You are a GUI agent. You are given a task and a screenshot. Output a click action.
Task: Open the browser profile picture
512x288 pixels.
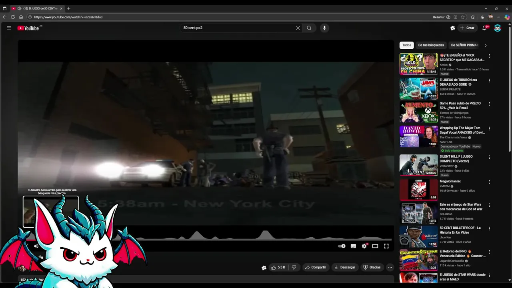[x=491, y=17]
